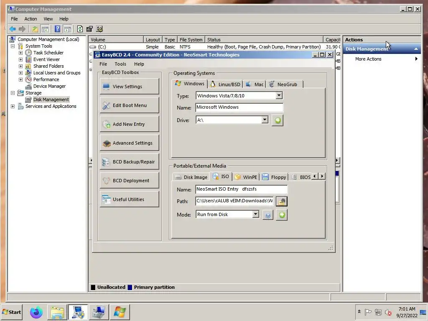Screen dimensions: 428x321
Task: Collapse the Storage tree node
Action: pyautogui.click(x=13, y=93)
